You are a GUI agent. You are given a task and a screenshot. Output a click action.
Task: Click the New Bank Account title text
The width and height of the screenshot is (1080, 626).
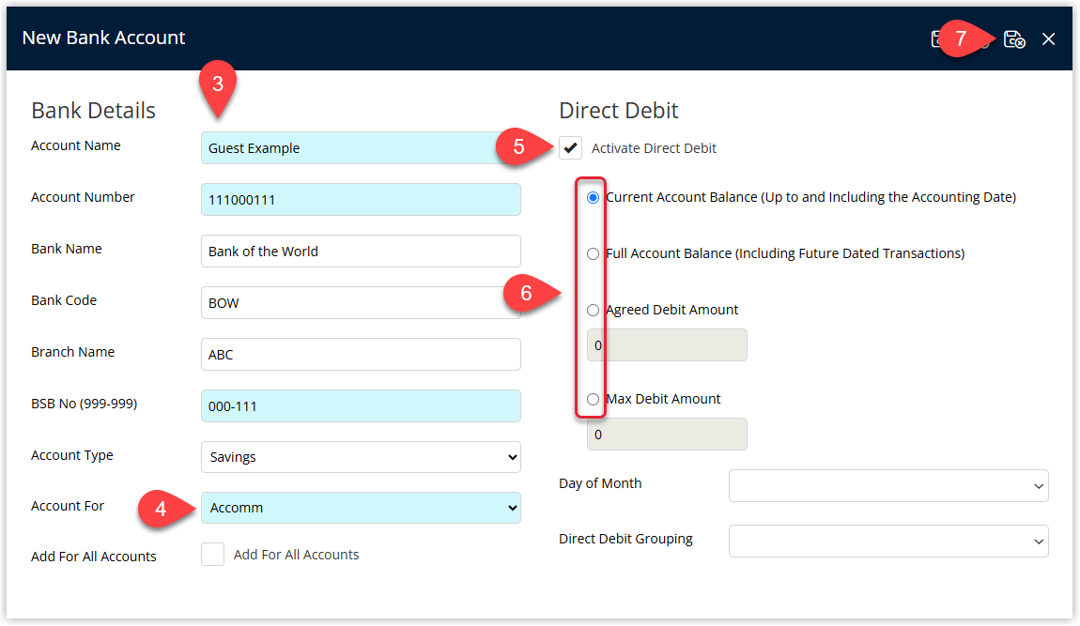[103, 38]
